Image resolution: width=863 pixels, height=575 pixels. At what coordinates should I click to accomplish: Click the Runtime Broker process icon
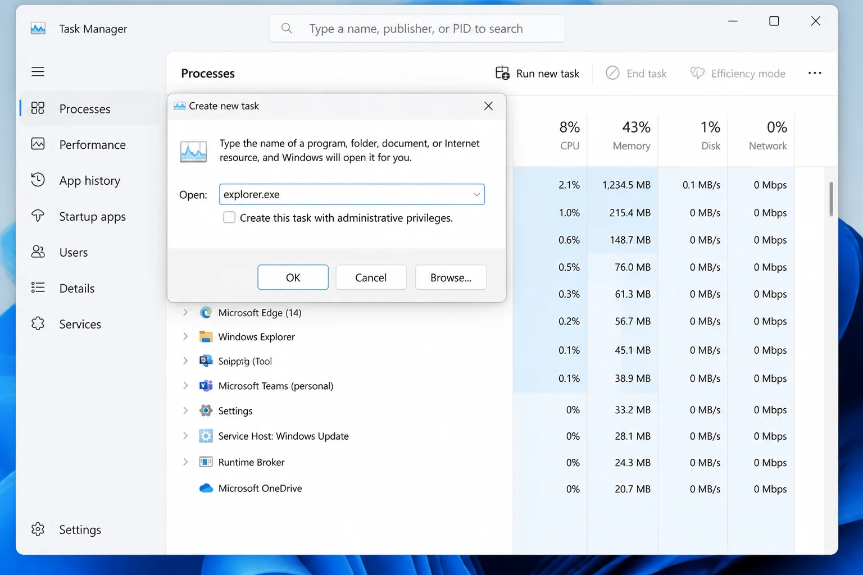click(x=206, y=462)
